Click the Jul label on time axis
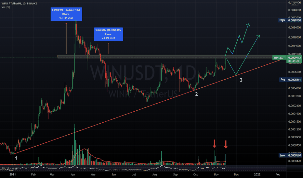Viewport: 303px width, 178px height. coord(134,174)
